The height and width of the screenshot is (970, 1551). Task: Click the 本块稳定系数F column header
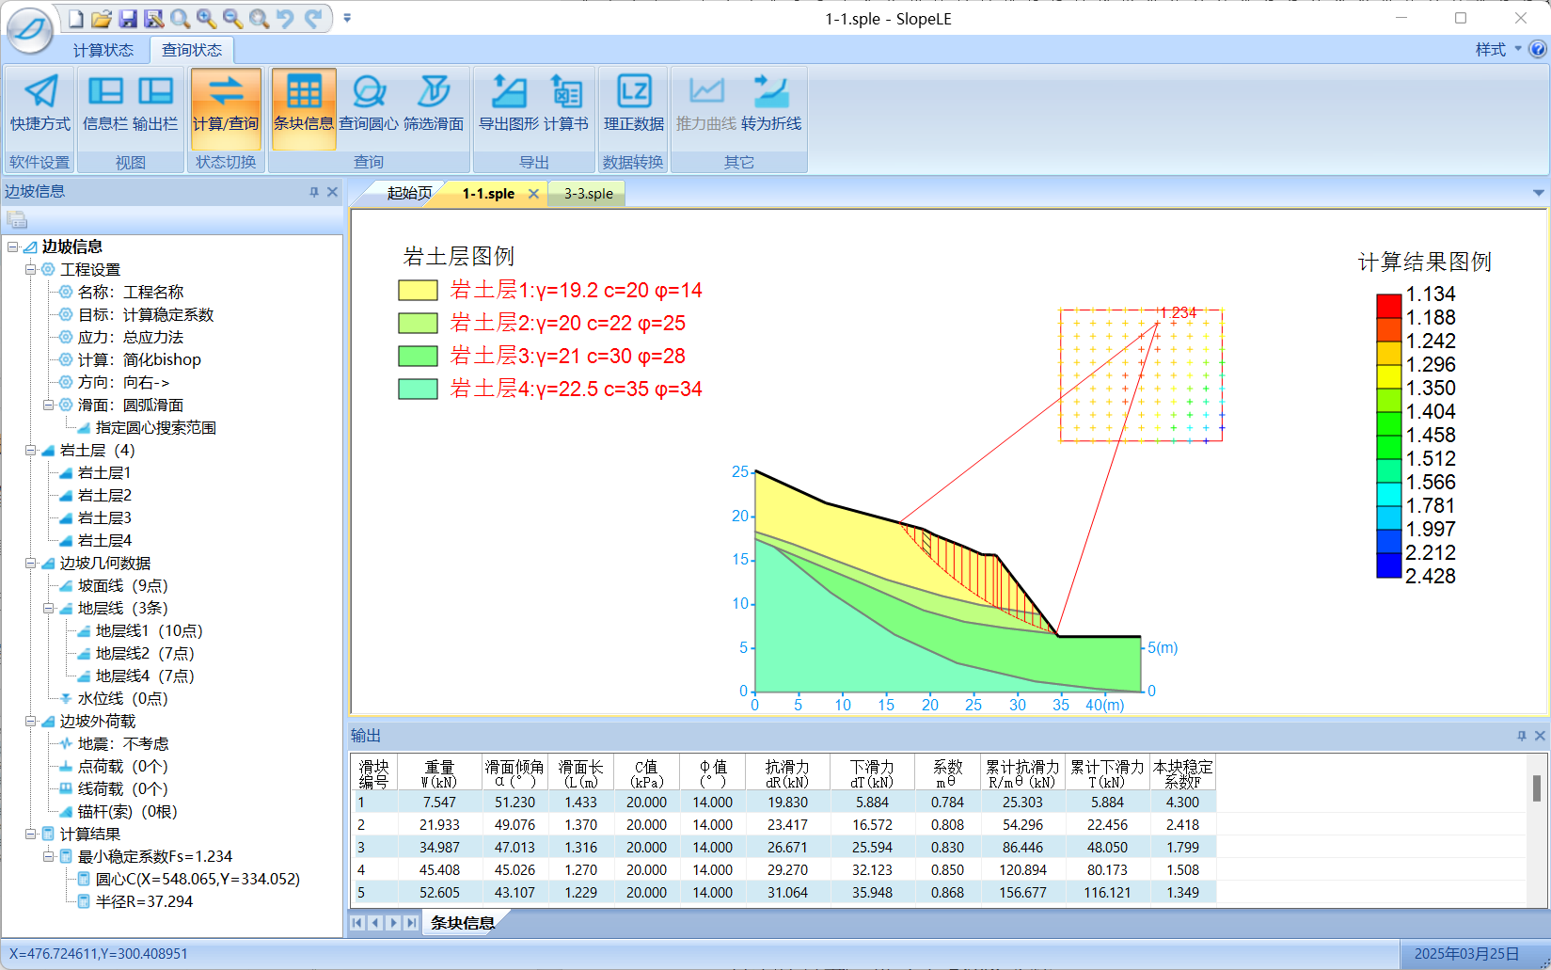point(1182,773)
